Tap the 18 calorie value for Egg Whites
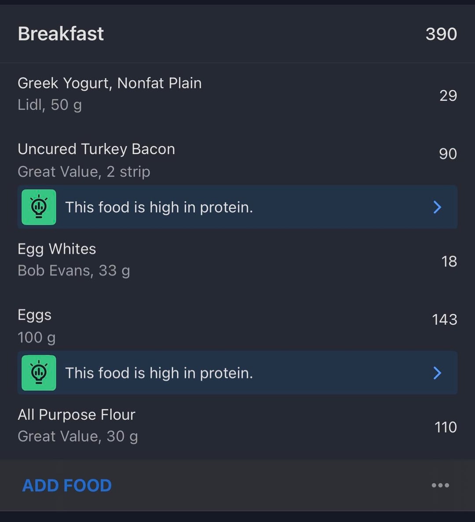Screen dimensions: 475x522 (449, 261)
